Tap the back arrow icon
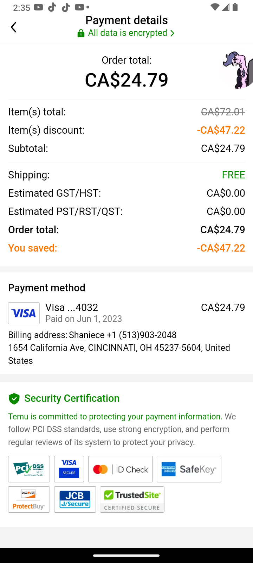Viewport: 253px width, 563px height. (14, 27)
